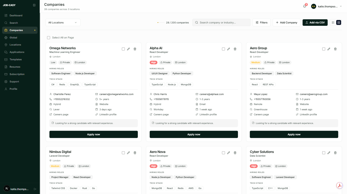Viewport: 347px width, 194px height.
Task: Edit Cyber Solutions company card
Action: point(329,153)
